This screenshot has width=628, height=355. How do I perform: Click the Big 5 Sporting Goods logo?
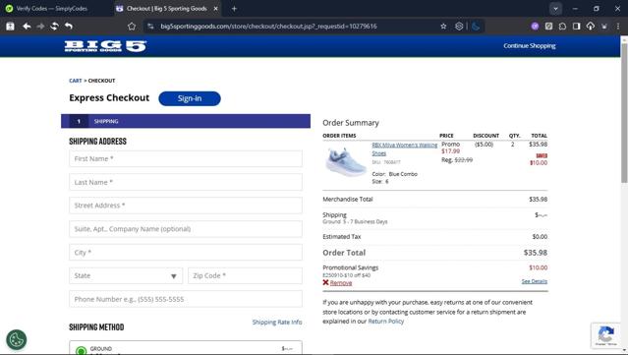[105, 46]
